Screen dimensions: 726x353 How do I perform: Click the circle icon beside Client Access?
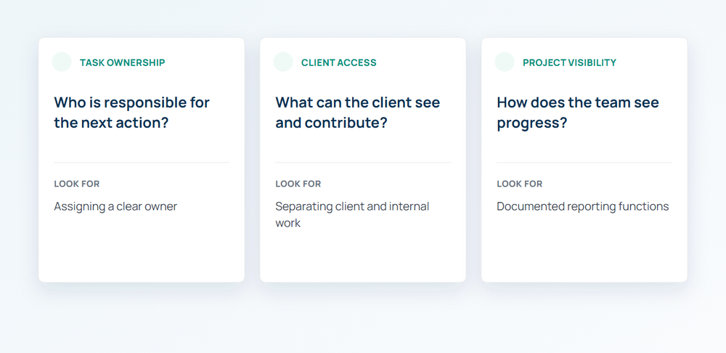coord(283,62)
